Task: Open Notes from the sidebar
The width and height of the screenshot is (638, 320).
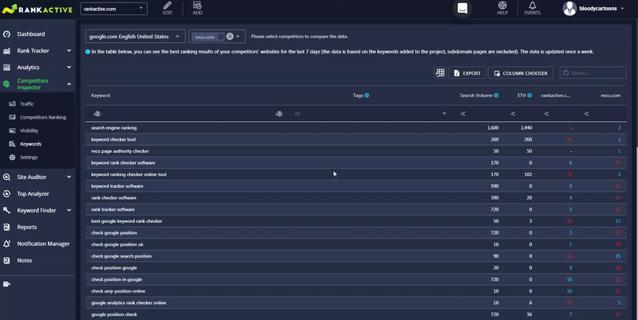Action: click(x=25, y=260)
